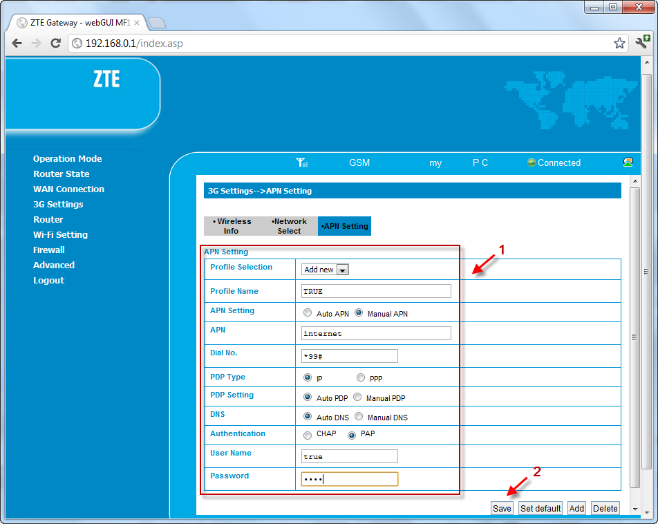Select the Auto APN radio button
658x524 pixels.
[x=308, y=312]
